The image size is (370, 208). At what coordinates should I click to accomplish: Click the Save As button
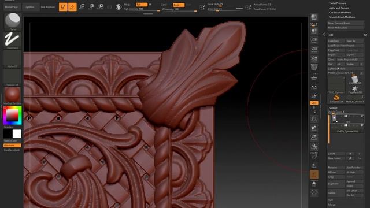pyautogui.click(x=355, y=41)
